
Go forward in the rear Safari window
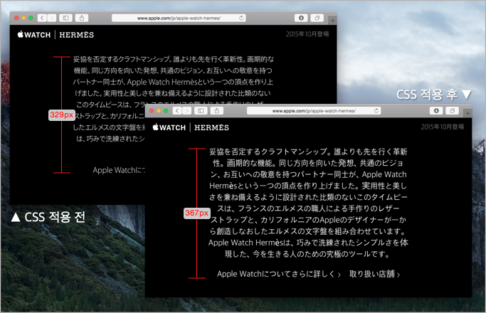tap(52, 18)
